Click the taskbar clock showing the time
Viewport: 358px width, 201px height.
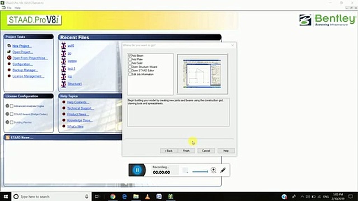click(x=338, y=197)
